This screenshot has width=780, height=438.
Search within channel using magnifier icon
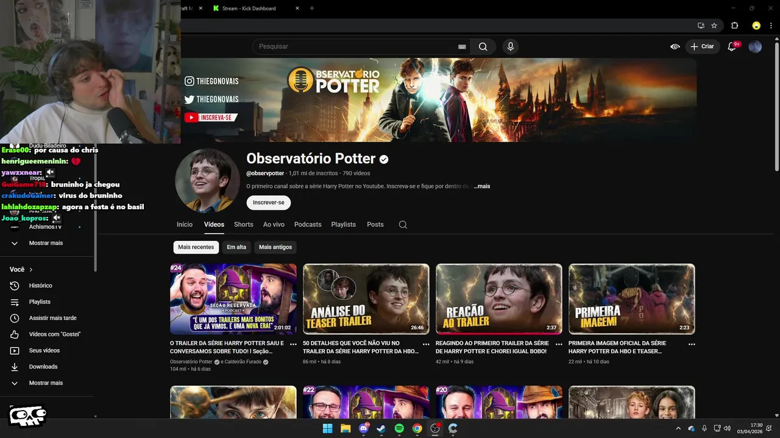point(403,224)
